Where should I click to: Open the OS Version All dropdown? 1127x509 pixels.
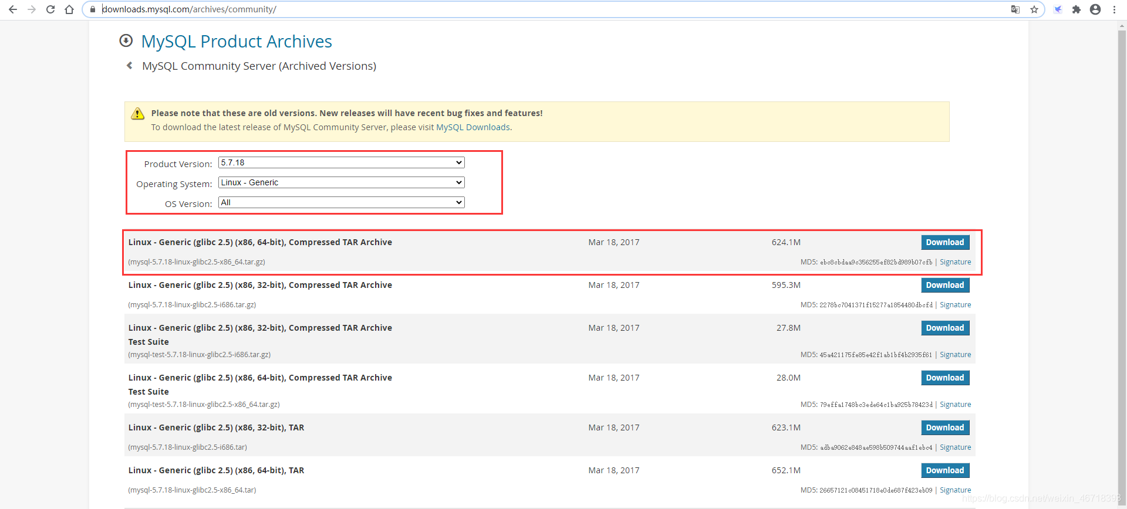pyautogui.click(x=342, y=202)
